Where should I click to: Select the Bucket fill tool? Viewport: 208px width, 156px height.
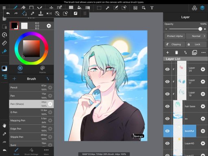(79, 8)
